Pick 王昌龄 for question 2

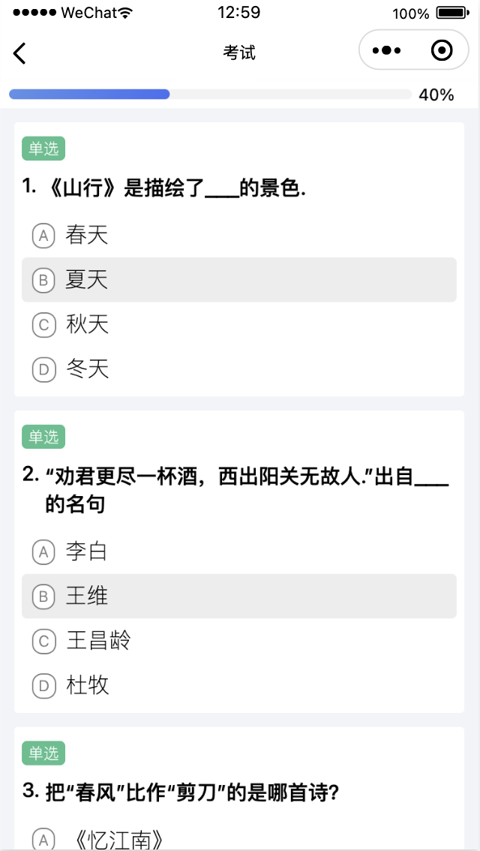click(238, 641)
